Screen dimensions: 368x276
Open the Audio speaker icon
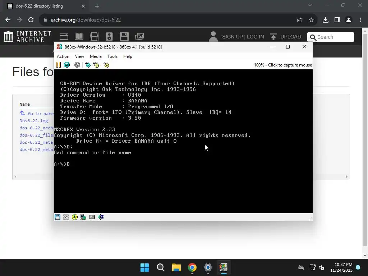click(x=109, y=37)
